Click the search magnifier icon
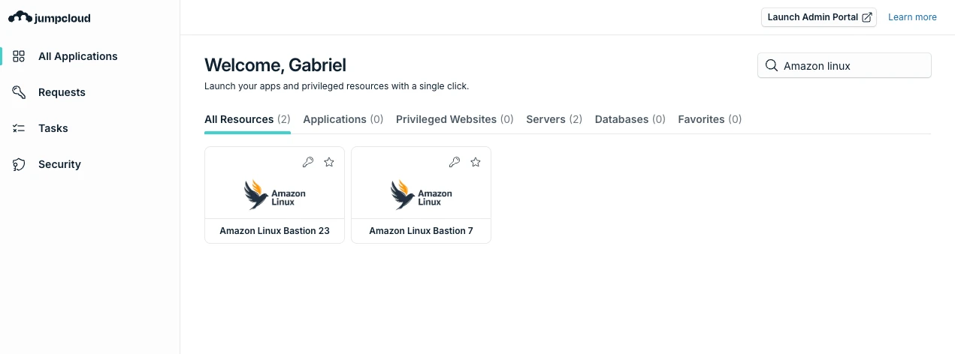This screenshot has height=354, width=955. 772,65
